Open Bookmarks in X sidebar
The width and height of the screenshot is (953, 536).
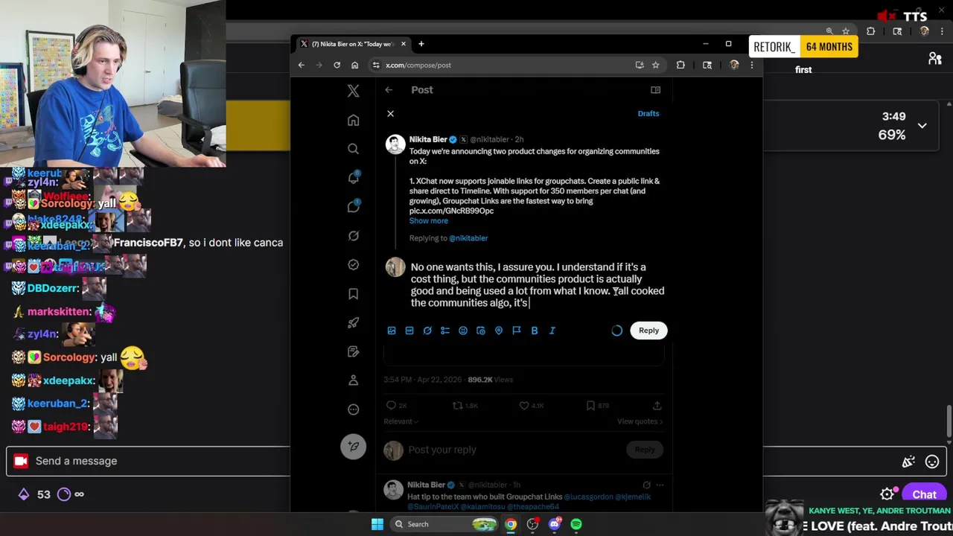tap(353, 293)
